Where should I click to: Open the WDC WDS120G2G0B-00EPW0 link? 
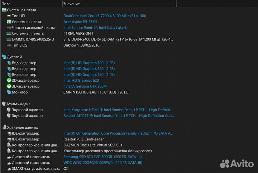click(103, 163)
